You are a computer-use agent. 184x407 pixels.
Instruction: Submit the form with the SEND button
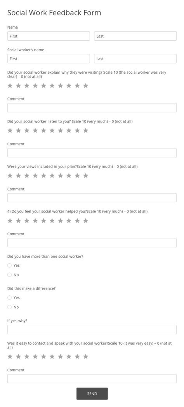(92, 393)
